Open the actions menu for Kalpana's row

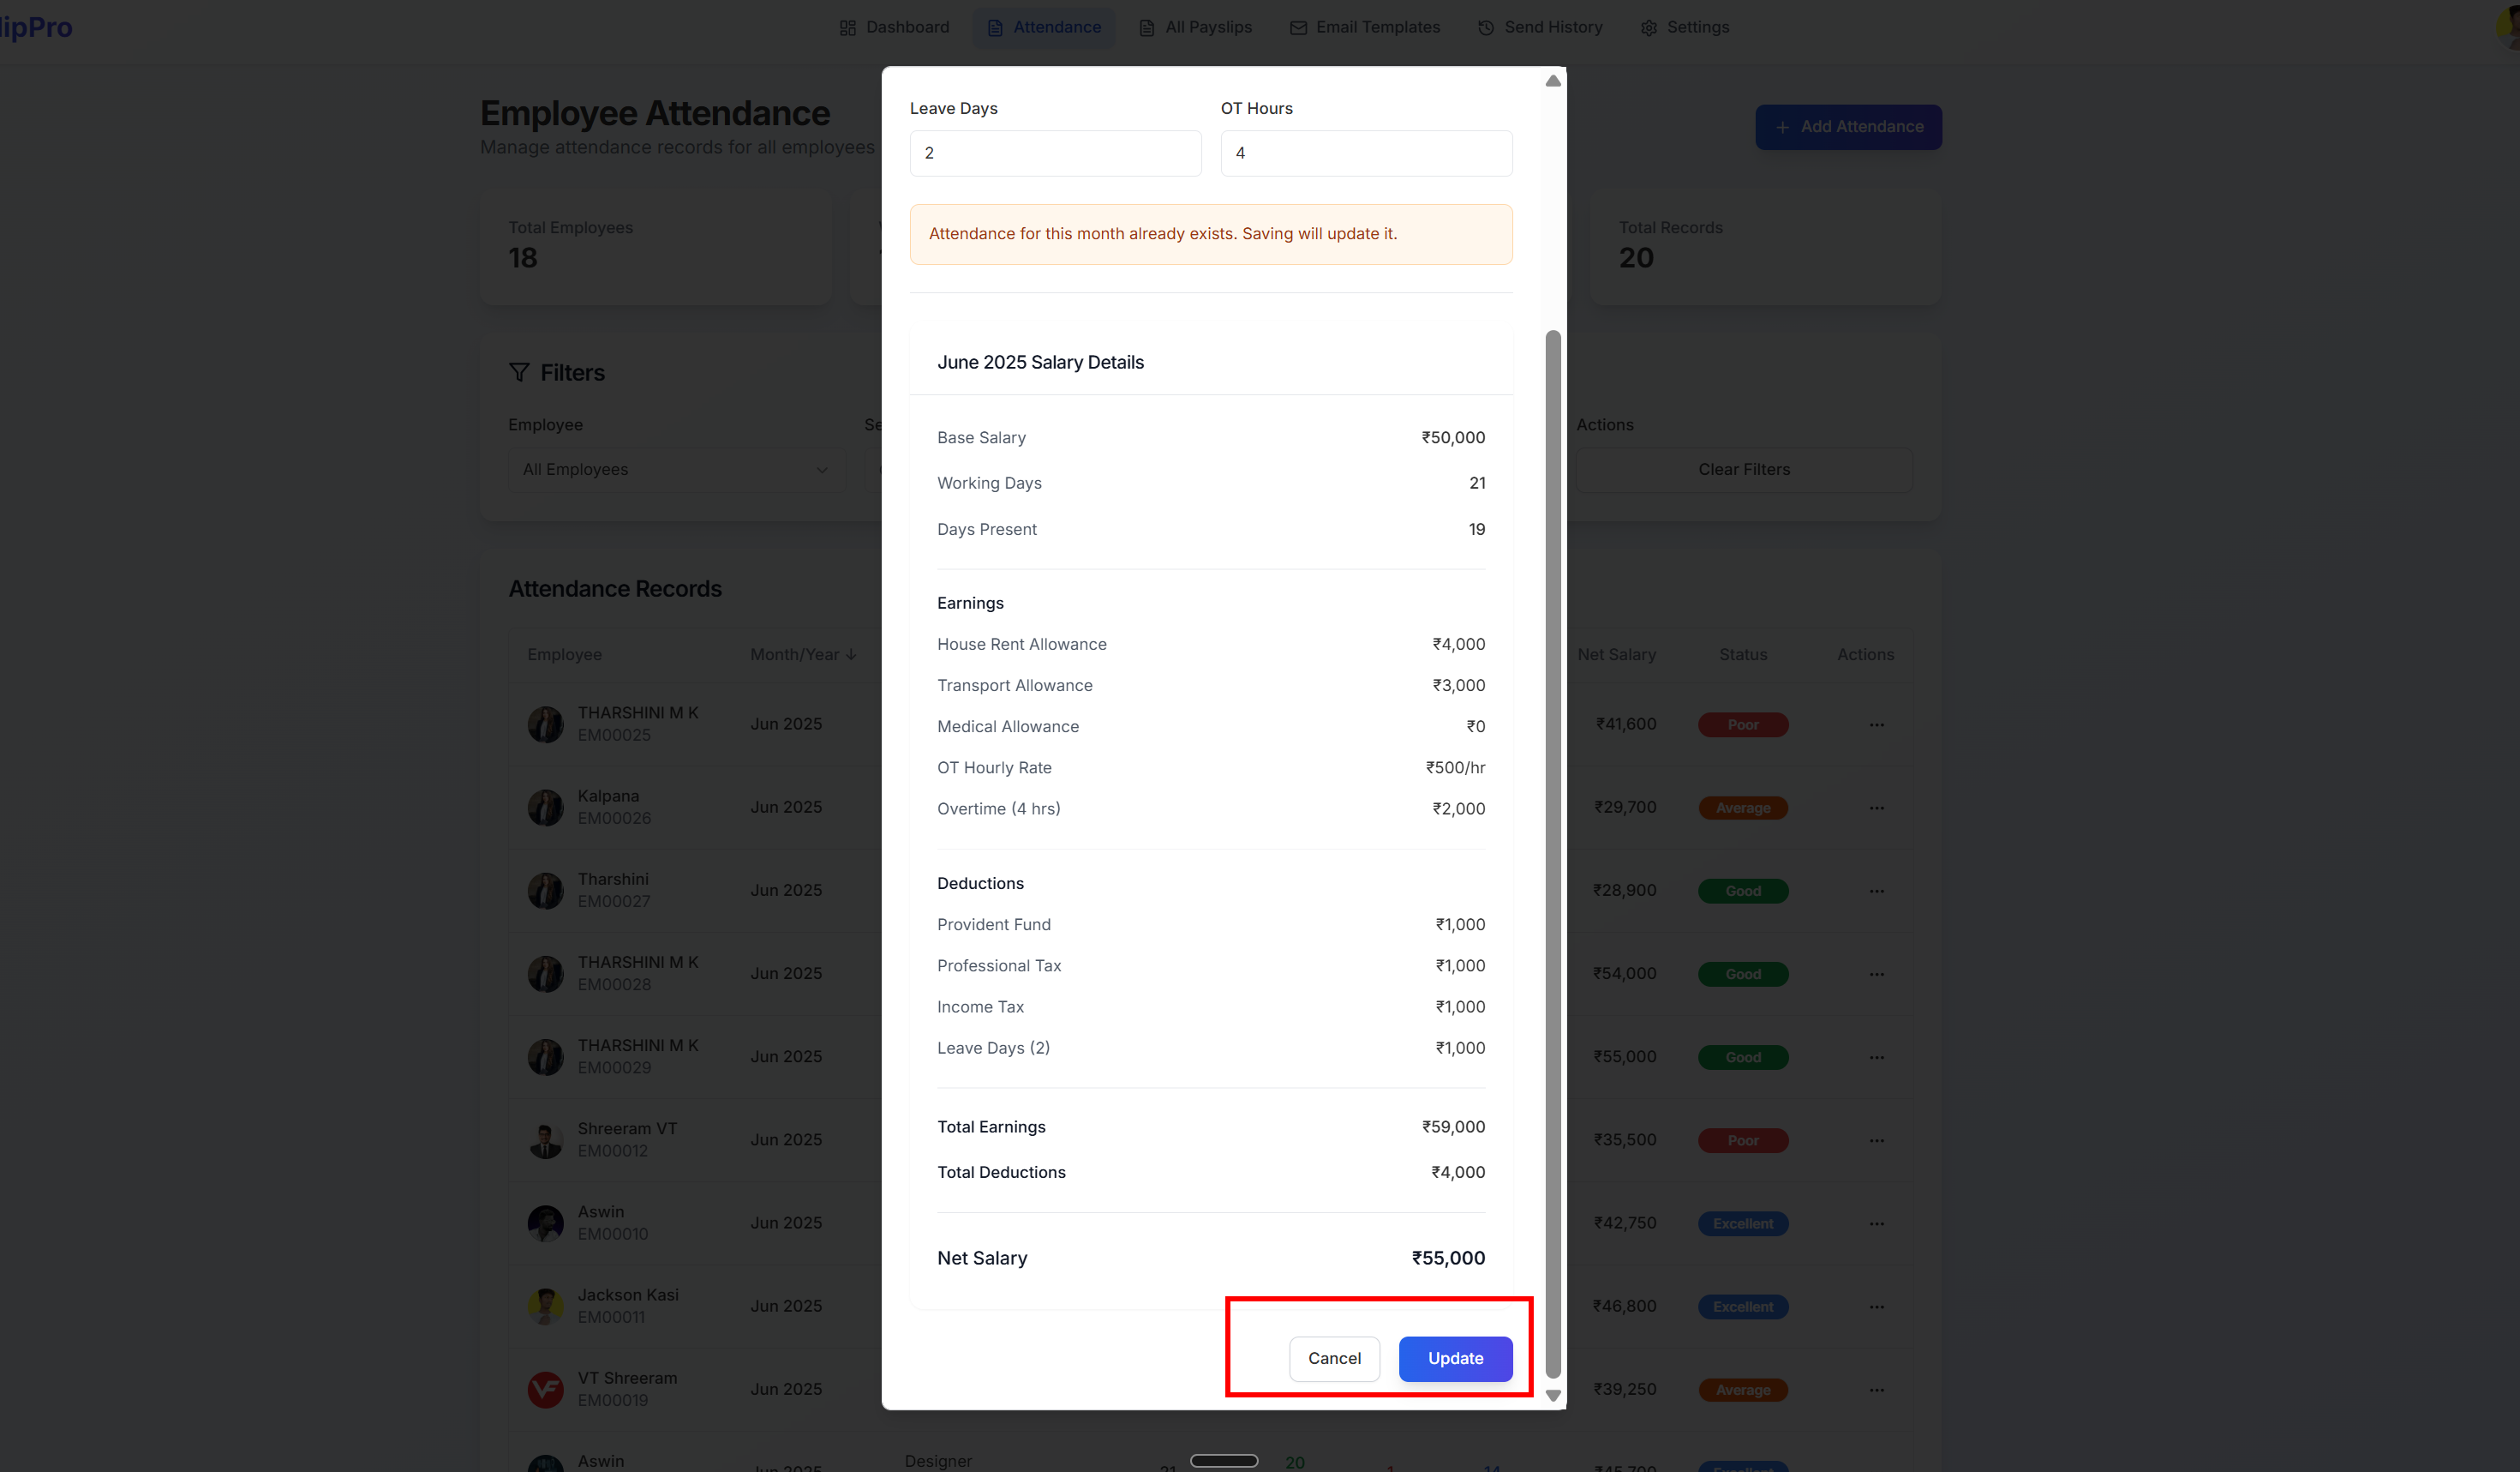[x=1876, y=808]
